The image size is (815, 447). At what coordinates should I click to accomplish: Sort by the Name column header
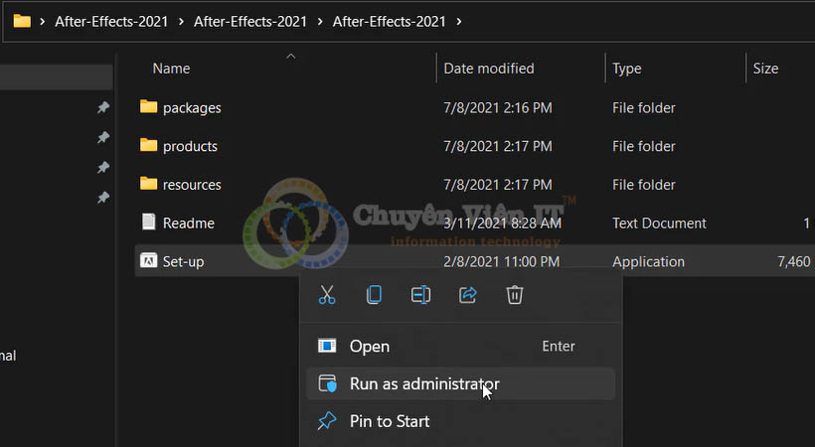pos(171,69)
